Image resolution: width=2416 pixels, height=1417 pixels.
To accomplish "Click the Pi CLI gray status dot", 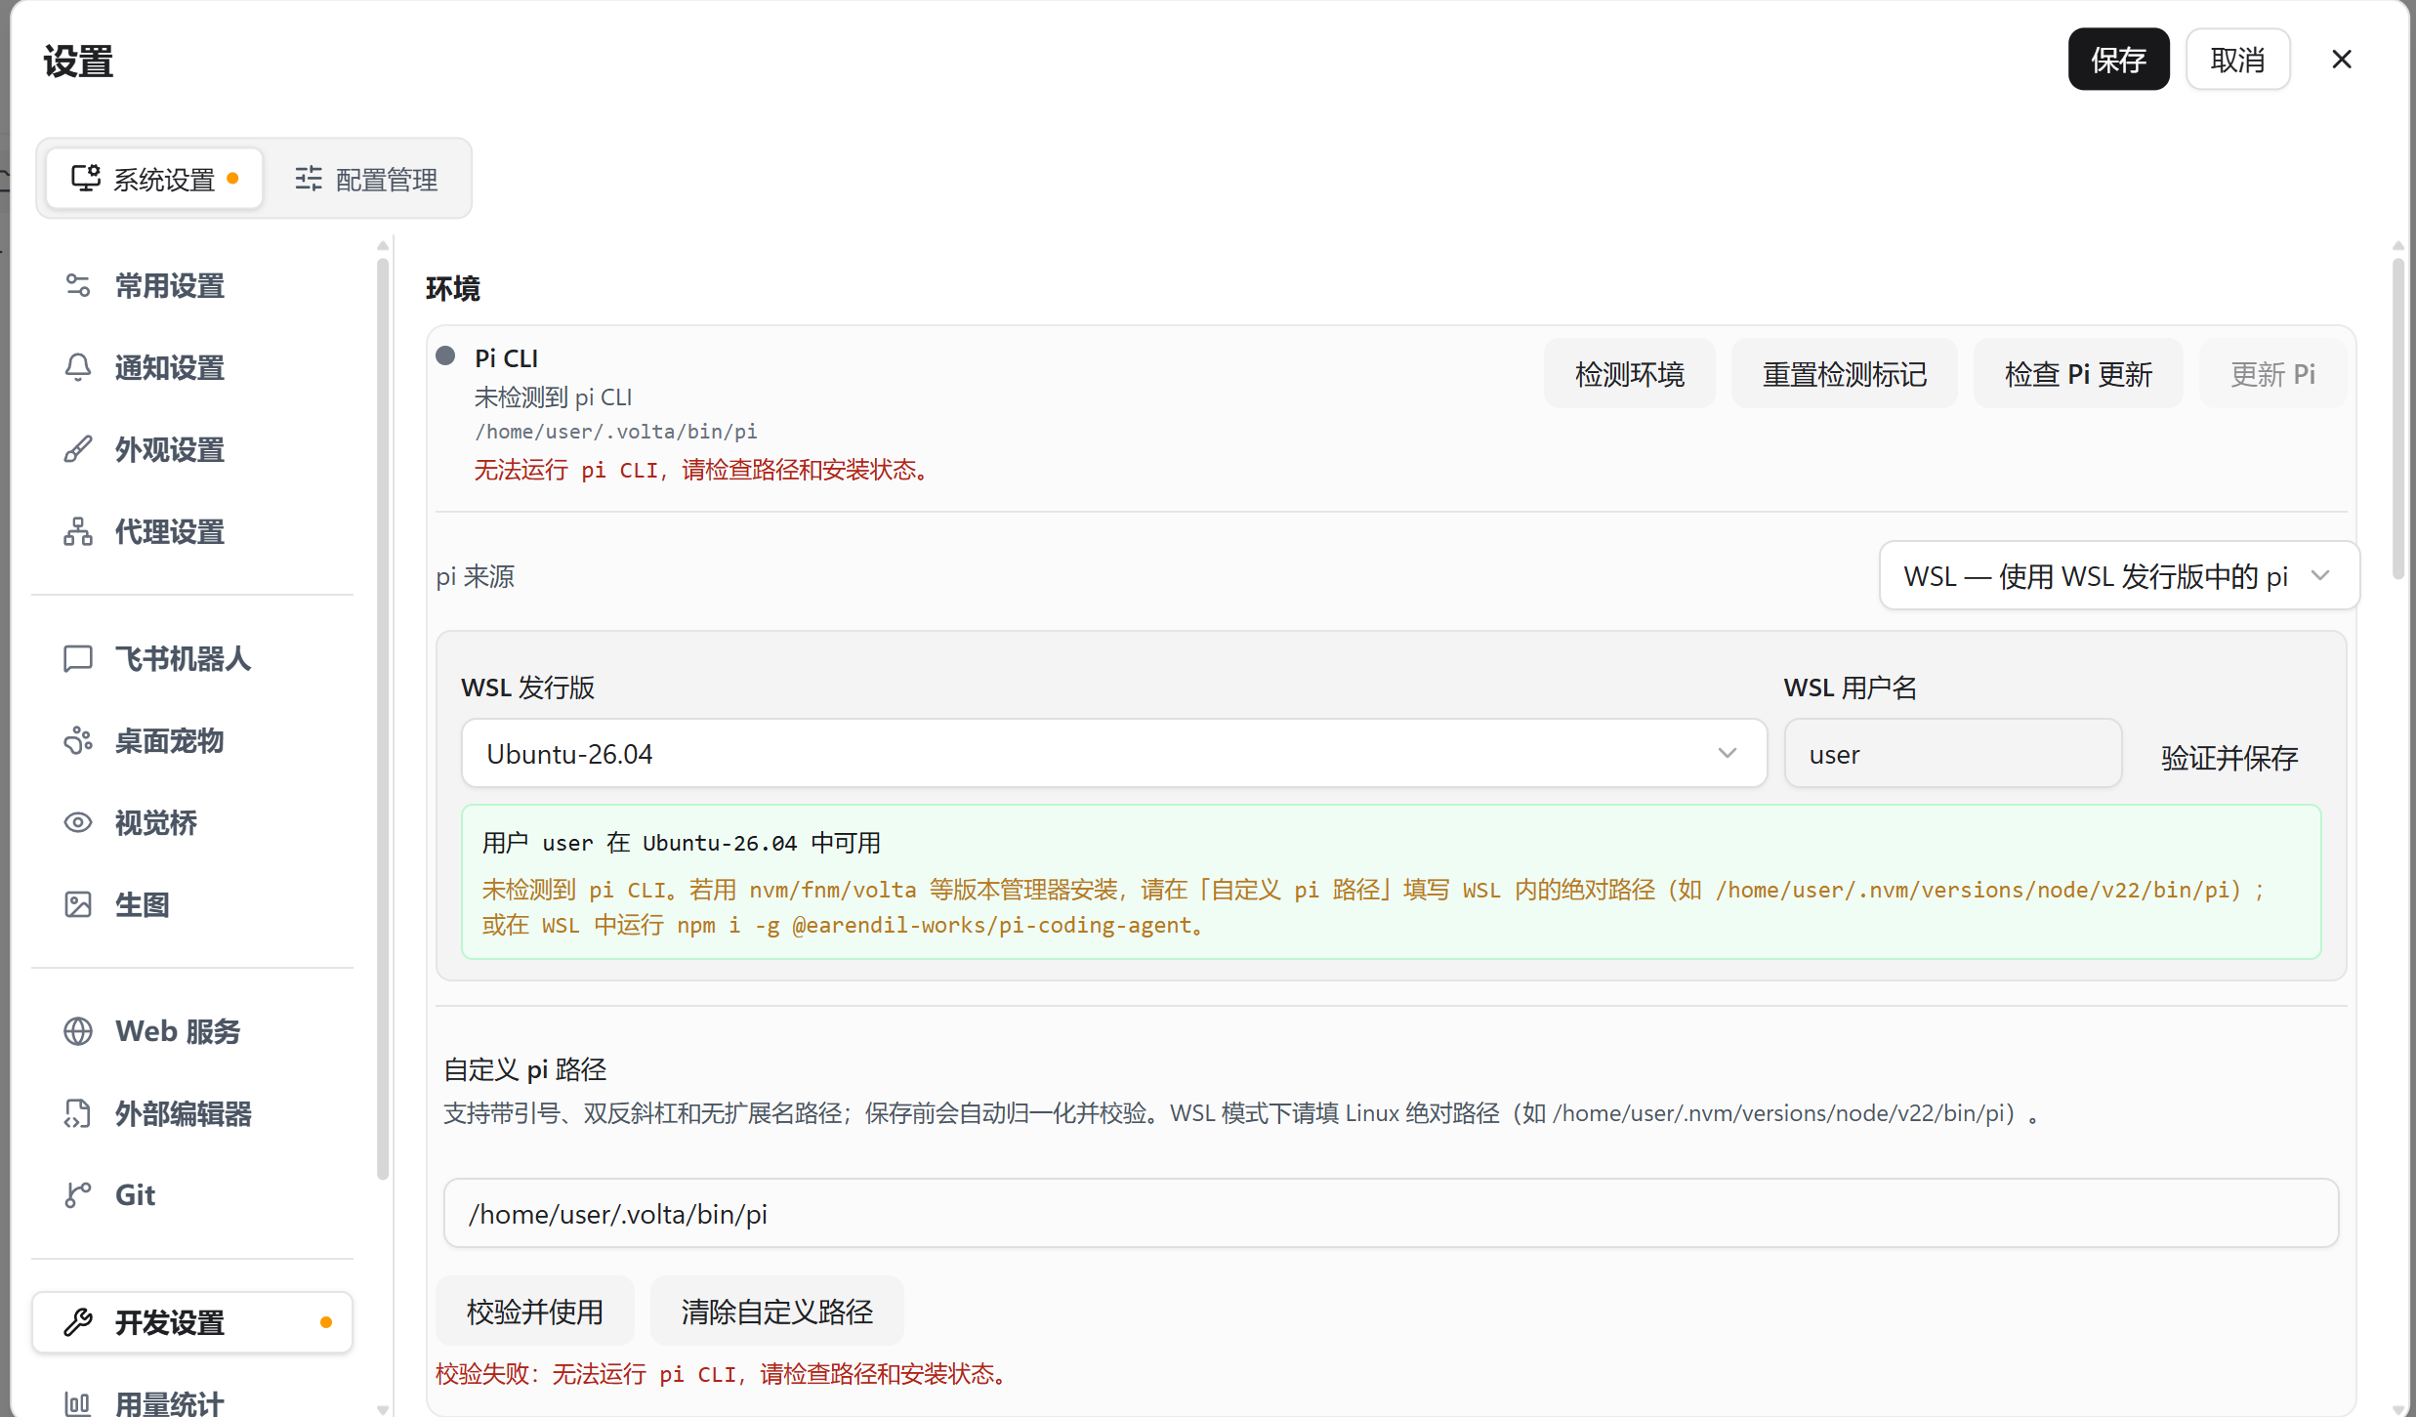I will coord(445,355).
